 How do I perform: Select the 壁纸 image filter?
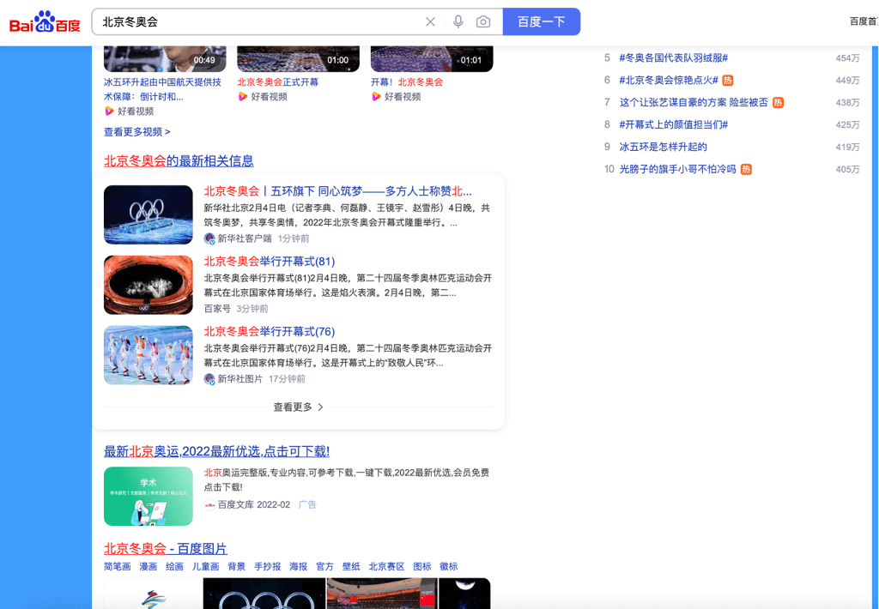pyautogui.click(x=351, y=566)
